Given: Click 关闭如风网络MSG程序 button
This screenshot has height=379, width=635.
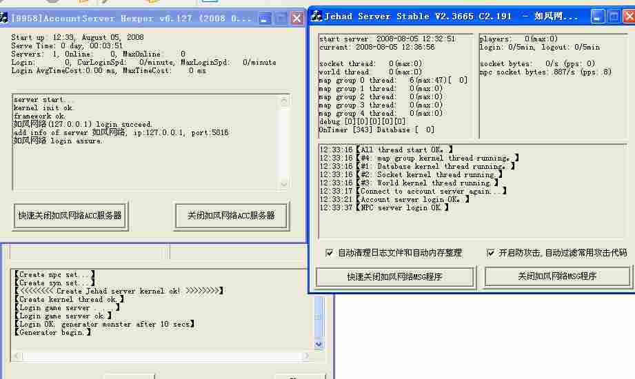Looking at the screenshot, I should 557,276.
